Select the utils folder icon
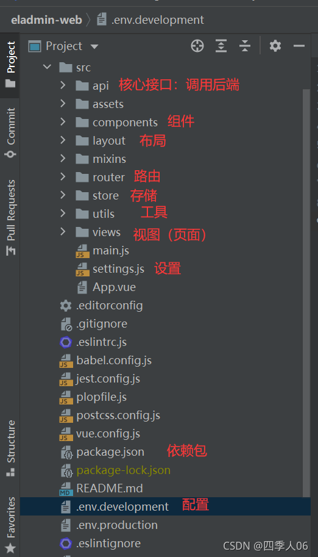The width and height of the screenshot is (318, 557). coord(82,214)
